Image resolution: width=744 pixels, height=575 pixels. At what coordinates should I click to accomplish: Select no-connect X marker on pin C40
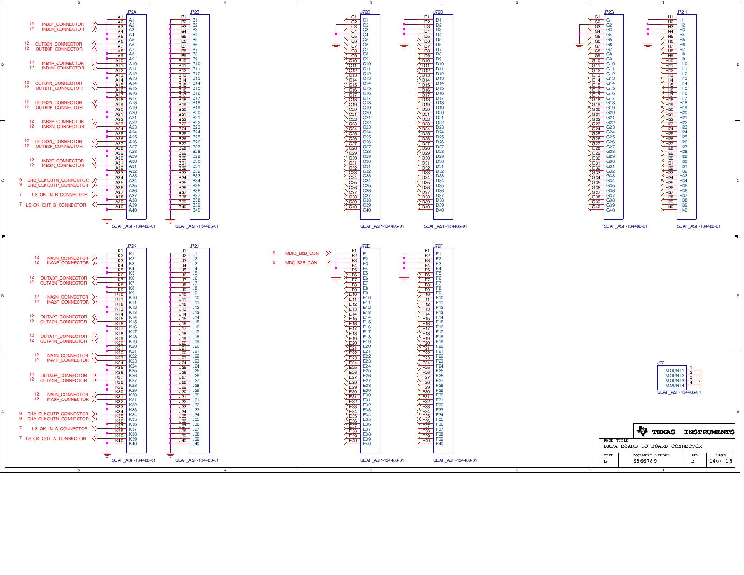click(x=346, y=207)
